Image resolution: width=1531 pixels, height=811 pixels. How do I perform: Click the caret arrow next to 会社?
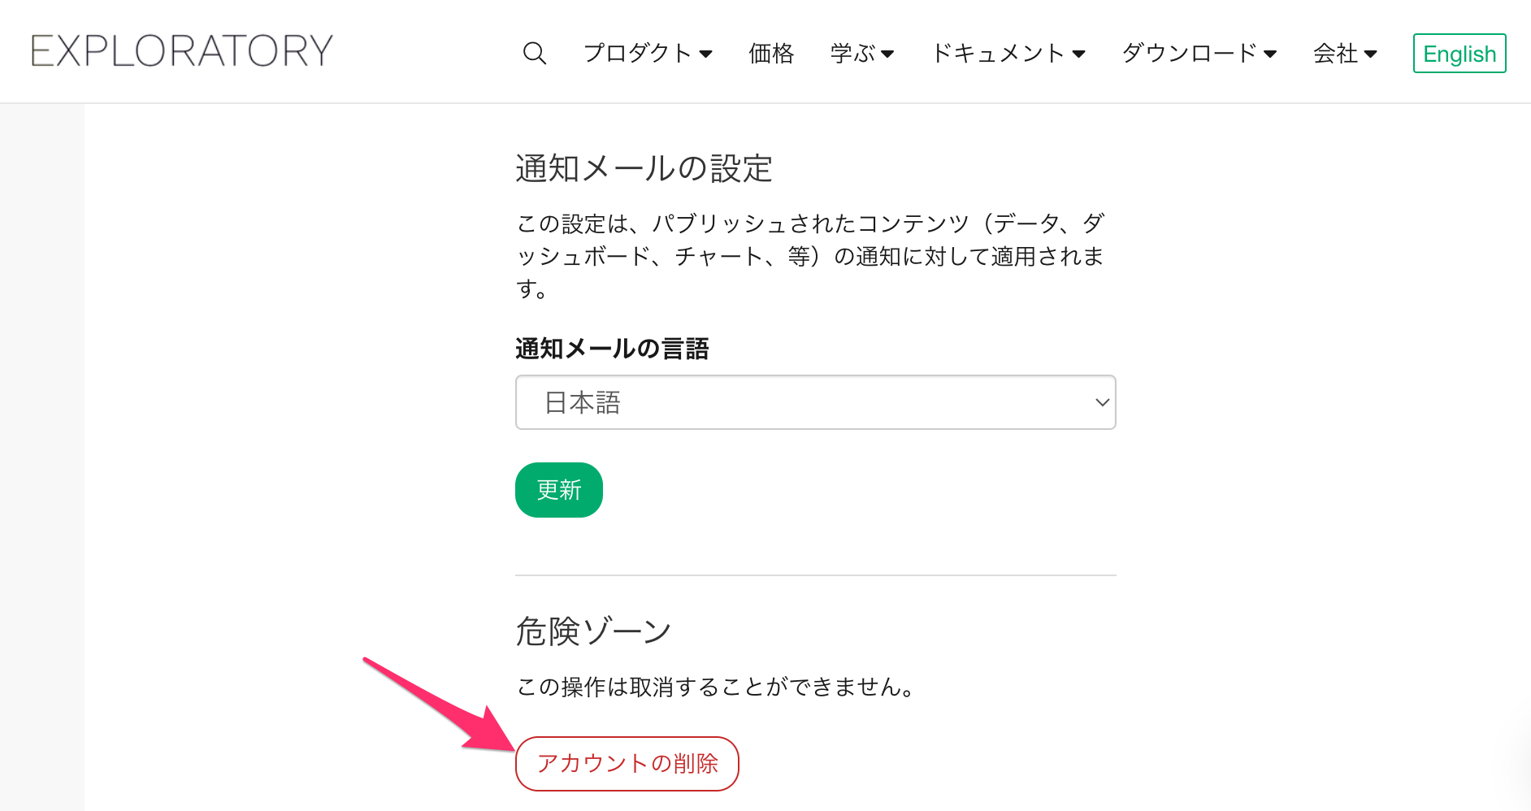point(1371,54)
